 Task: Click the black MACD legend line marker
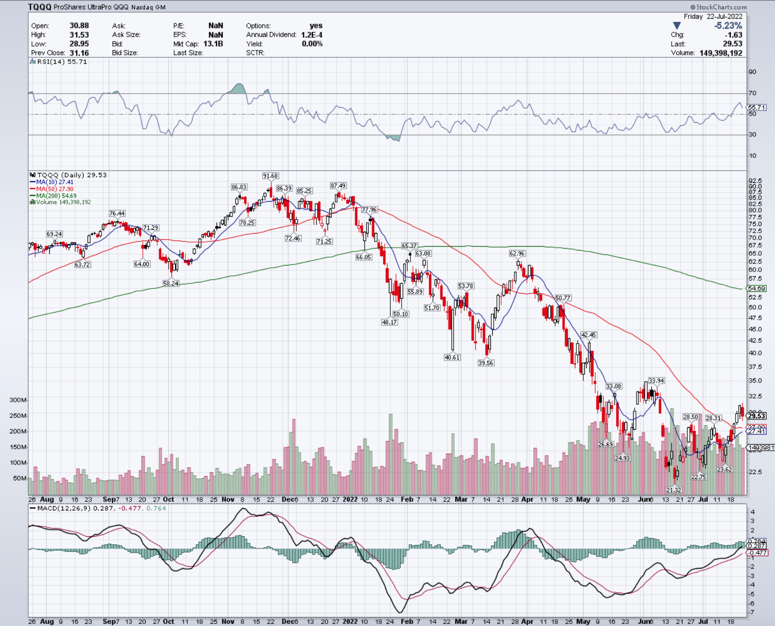click(x=32, y=509)
